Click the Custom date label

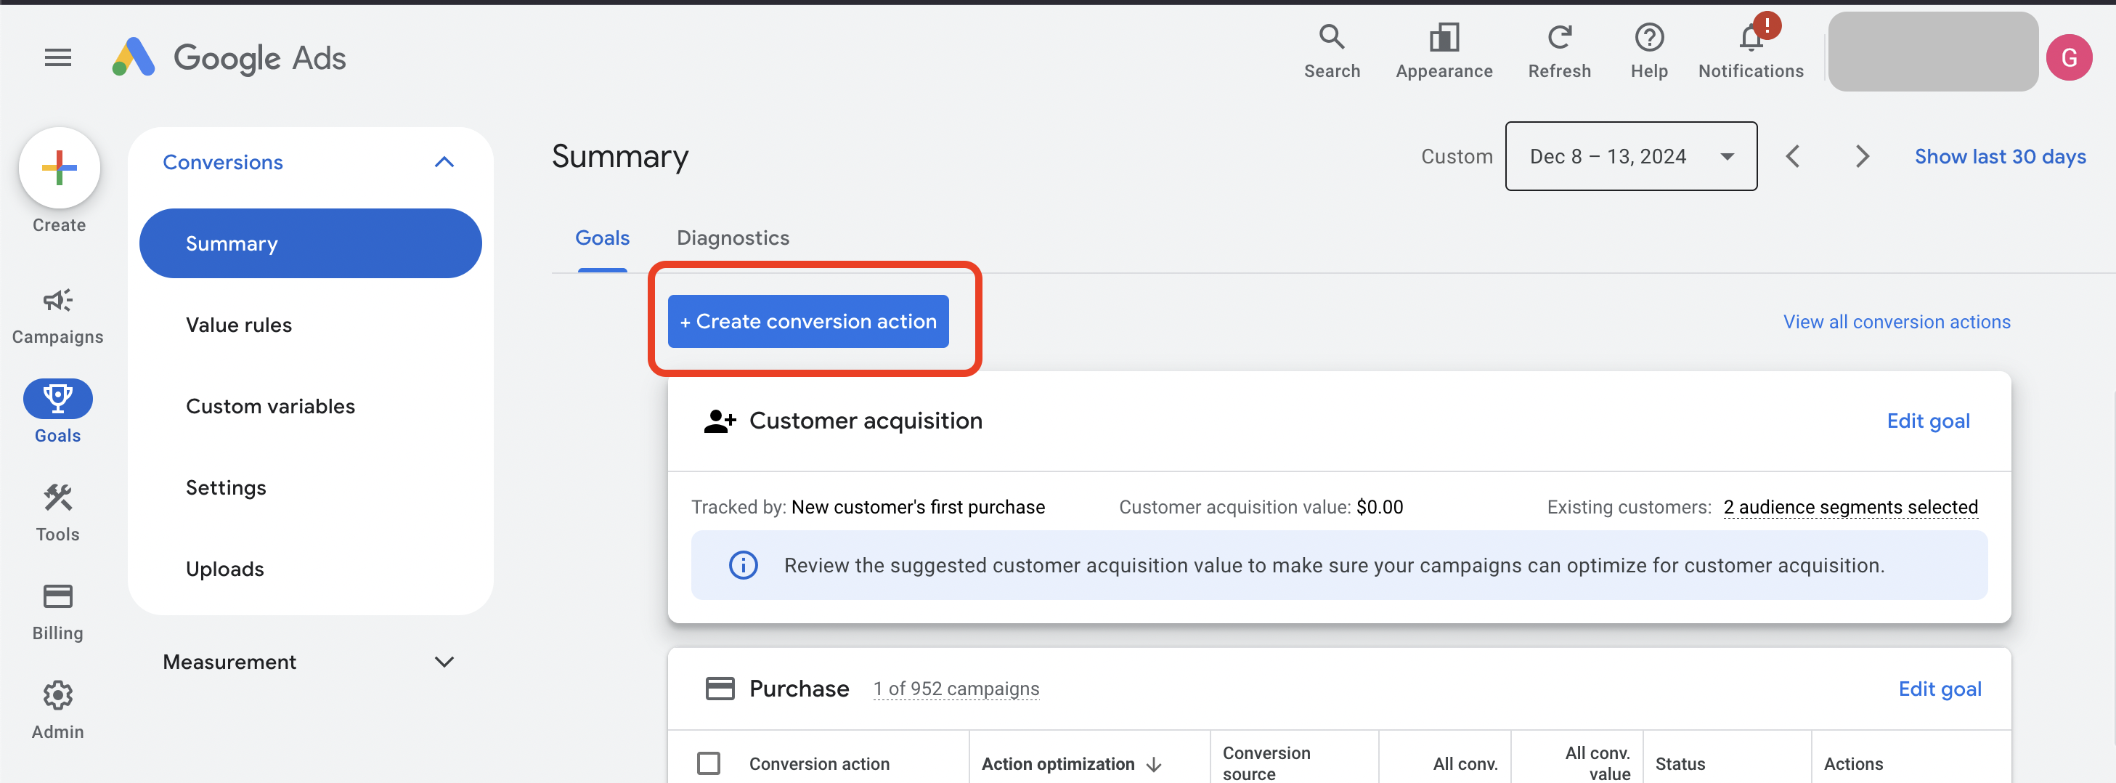pyautogui.click(x=1457, y=156)
